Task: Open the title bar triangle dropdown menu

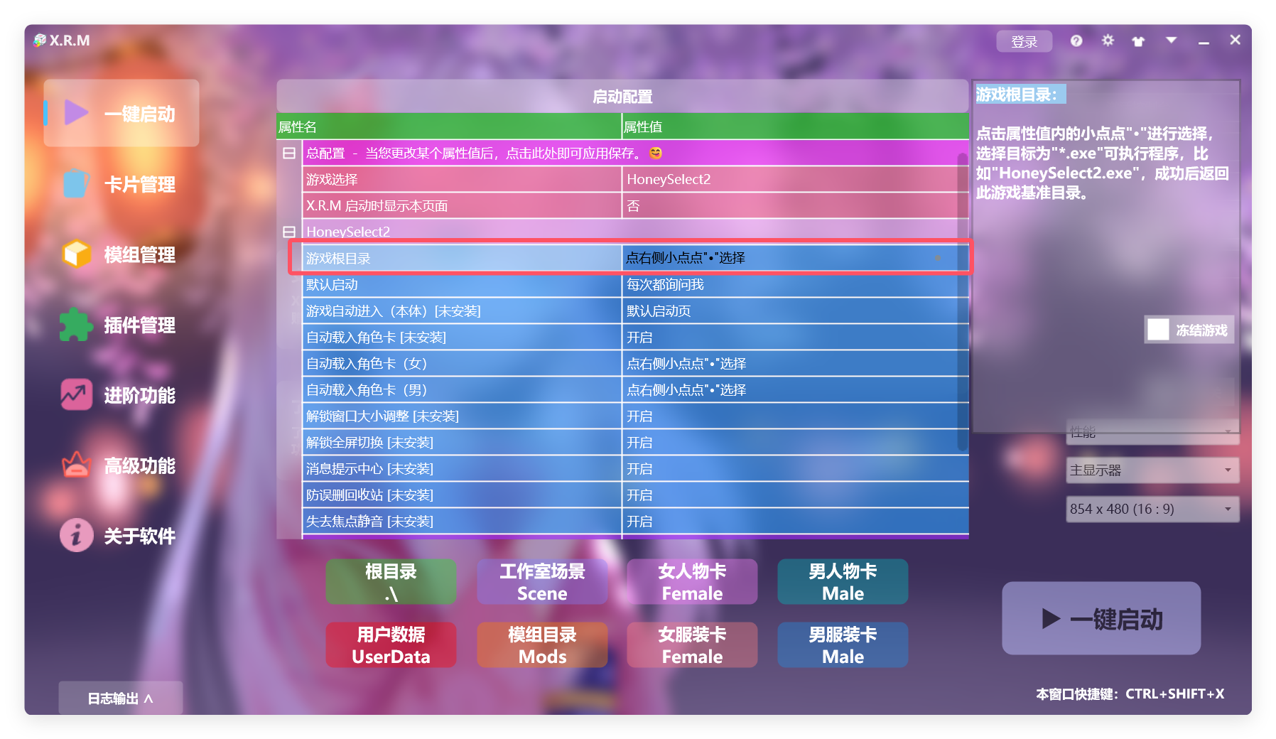Action: coord(1171,41)
